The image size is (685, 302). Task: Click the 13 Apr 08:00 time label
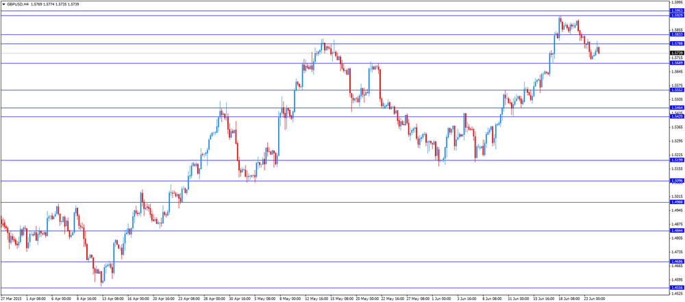113,299
